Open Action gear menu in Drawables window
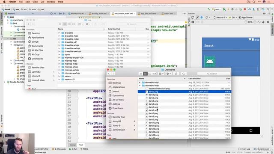 click(169, 74)
